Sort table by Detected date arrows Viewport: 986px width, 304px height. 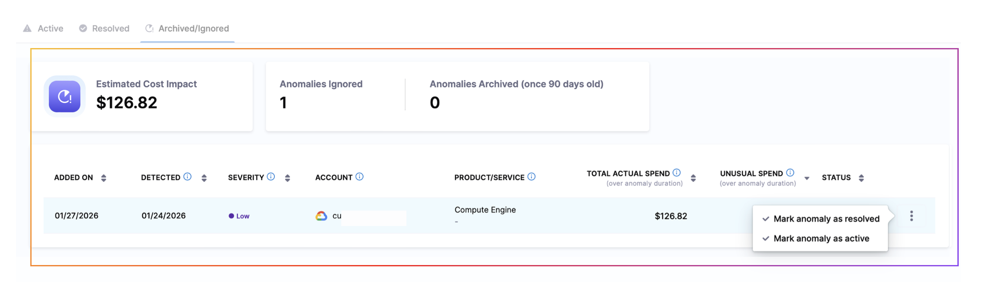click(x=204, y=178)
